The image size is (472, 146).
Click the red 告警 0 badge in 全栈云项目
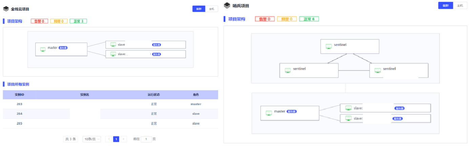coord(39,21)
